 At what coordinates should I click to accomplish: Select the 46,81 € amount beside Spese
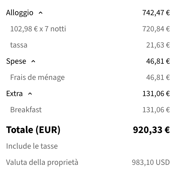158,61
